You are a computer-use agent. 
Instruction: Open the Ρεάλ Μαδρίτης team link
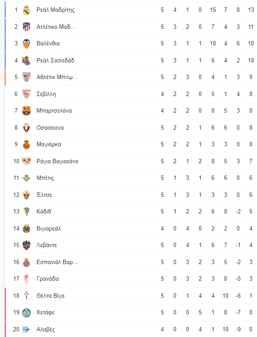[56, 10]
